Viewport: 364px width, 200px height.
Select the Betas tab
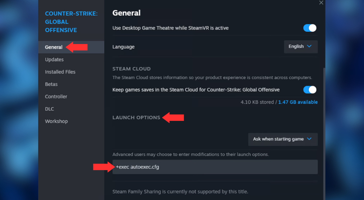coord(51,84)
